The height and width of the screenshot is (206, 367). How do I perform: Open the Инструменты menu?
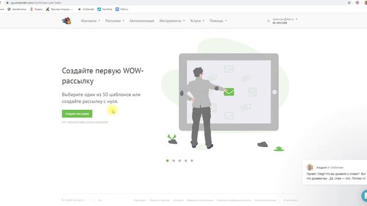tap(172, 21)
